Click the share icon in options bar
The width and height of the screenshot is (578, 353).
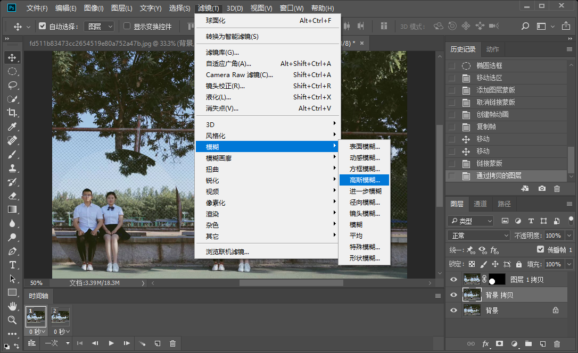566,26
